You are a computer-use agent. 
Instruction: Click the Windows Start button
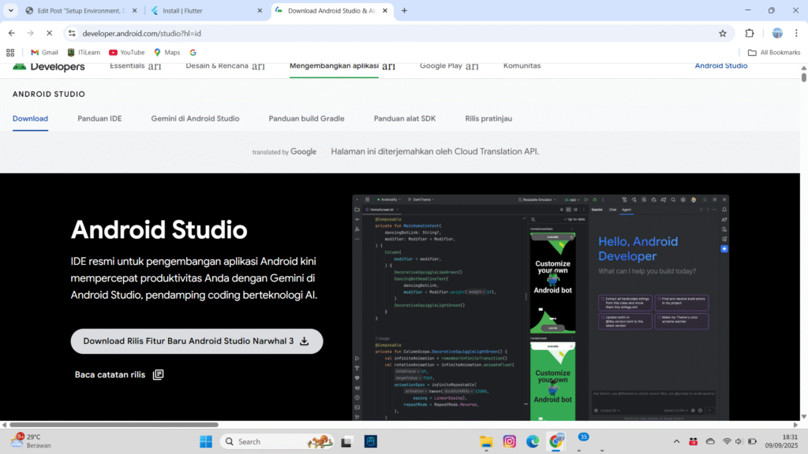point(205,441)
